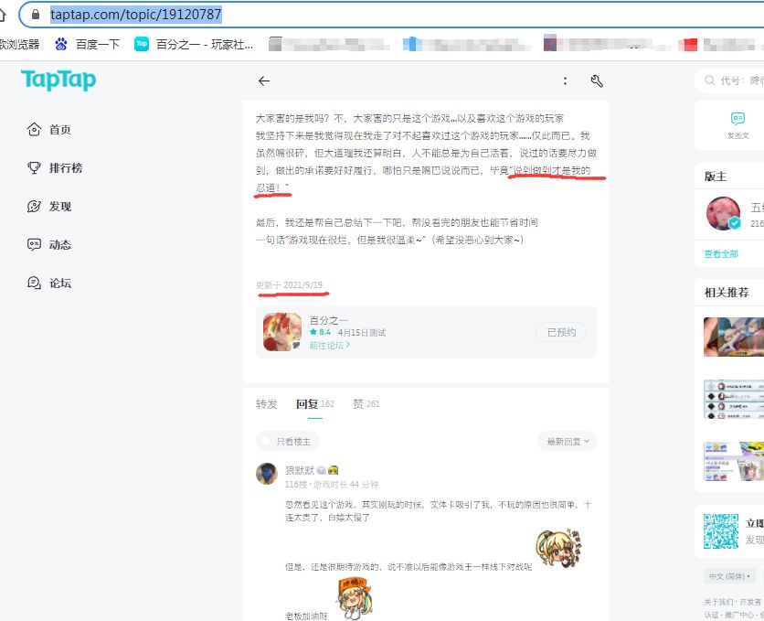The image size is (764, 621).
Task: Click the 百分之一 game icon
Action: [x=282, y=332]
